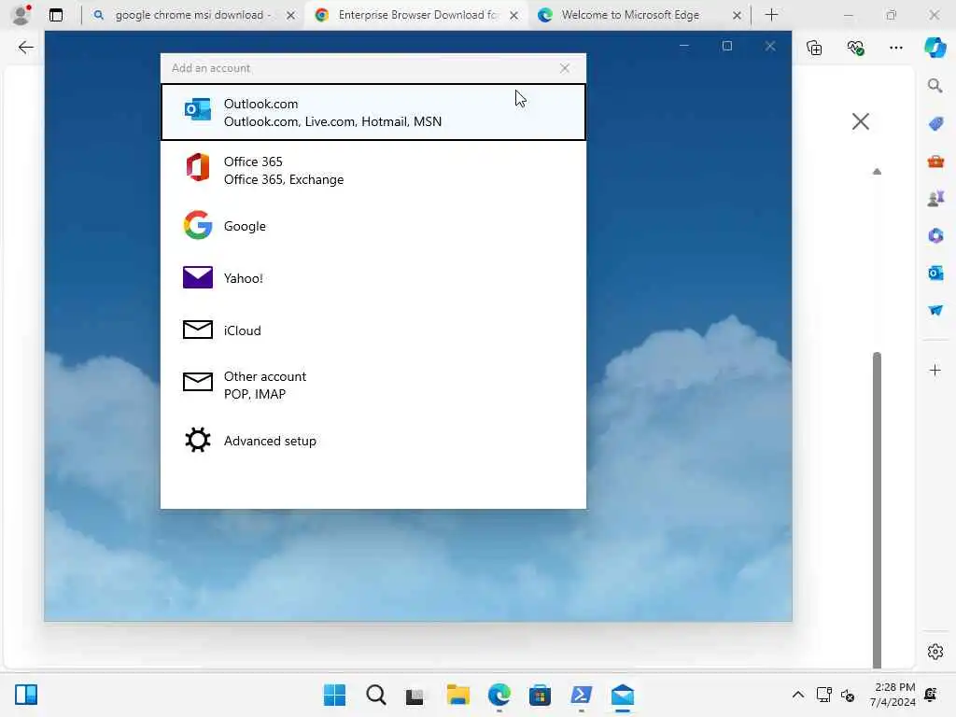Open sidebar Outlook icon
The image size is (956, 717).
(935, 274)
